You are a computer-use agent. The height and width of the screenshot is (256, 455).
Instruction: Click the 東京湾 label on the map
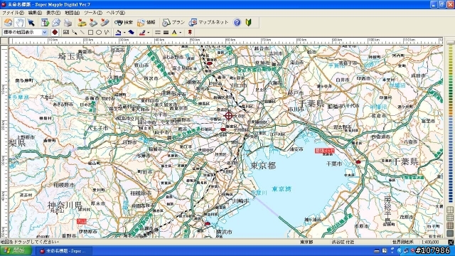tap(282, 189)
